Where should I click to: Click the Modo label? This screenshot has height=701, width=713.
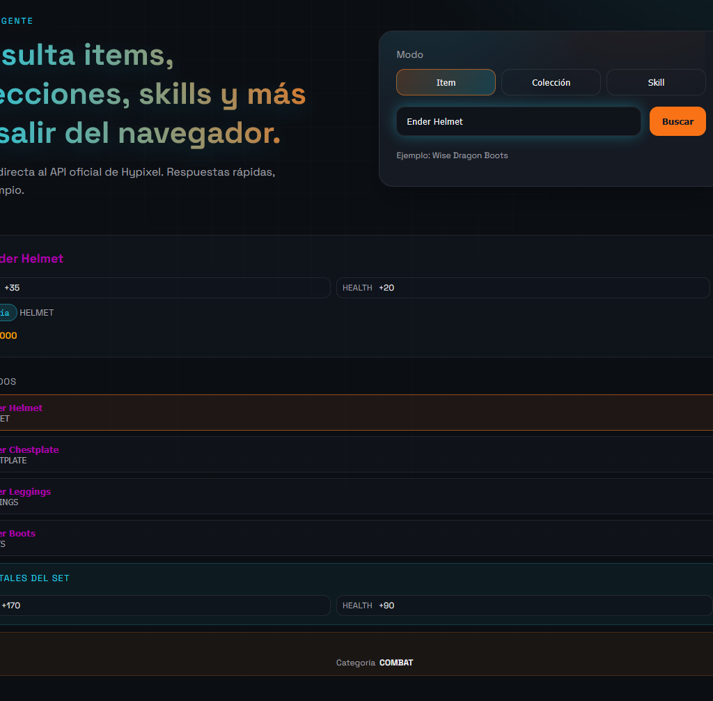(409, 54)
